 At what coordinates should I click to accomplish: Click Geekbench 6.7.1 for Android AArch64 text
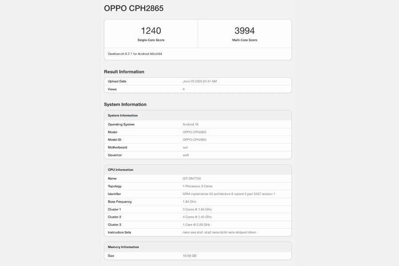coord(135,54)
